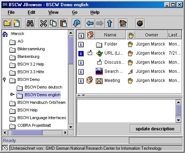Click the split pane down triangle
The image size is (185, 153).
[83, 95]
